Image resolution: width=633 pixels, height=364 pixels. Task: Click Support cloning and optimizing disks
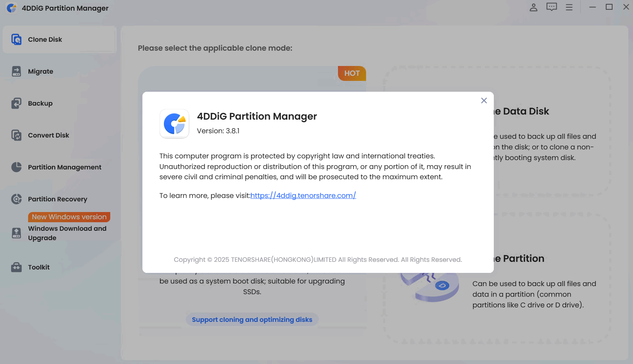[252, 320]
